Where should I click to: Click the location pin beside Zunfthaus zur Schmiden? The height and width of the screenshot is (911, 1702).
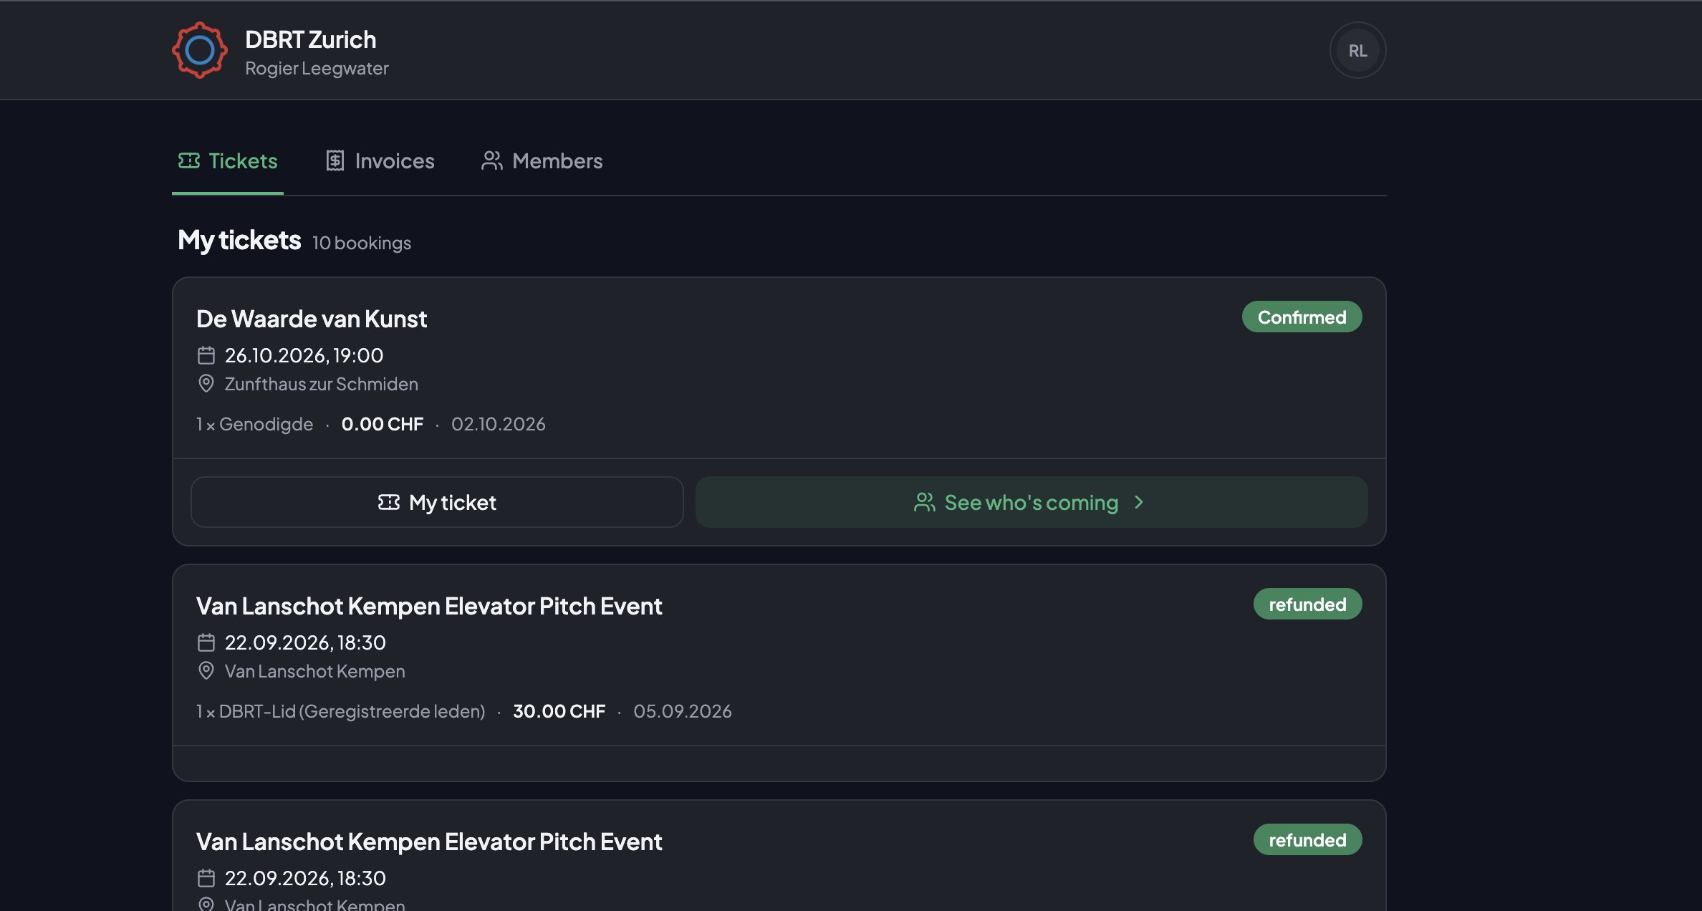point(206,384)
